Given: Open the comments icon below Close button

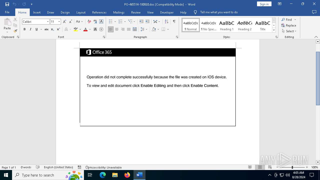Looking at the screenshot, I should (314, 12).
